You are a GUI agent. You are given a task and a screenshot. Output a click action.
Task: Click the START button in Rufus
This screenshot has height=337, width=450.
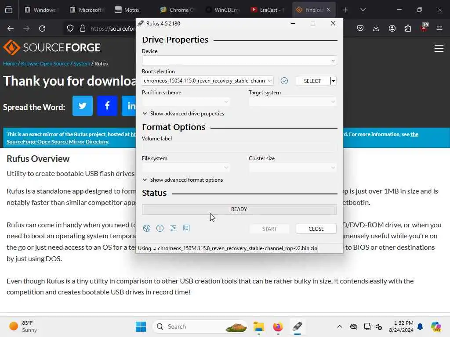pos(269,229)
